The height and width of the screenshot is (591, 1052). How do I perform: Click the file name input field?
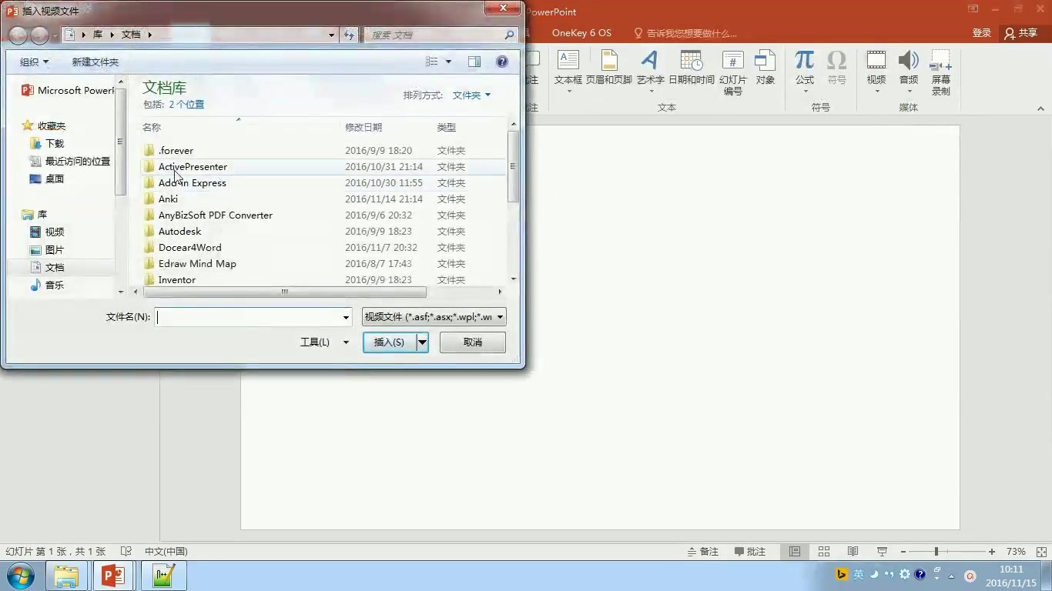pyautogui.click(x=247, y=317)
